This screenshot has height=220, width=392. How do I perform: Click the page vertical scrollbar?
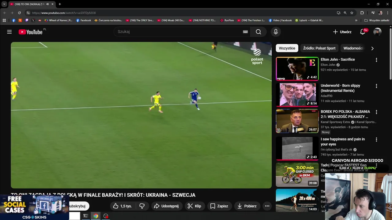tap(390, 54)
